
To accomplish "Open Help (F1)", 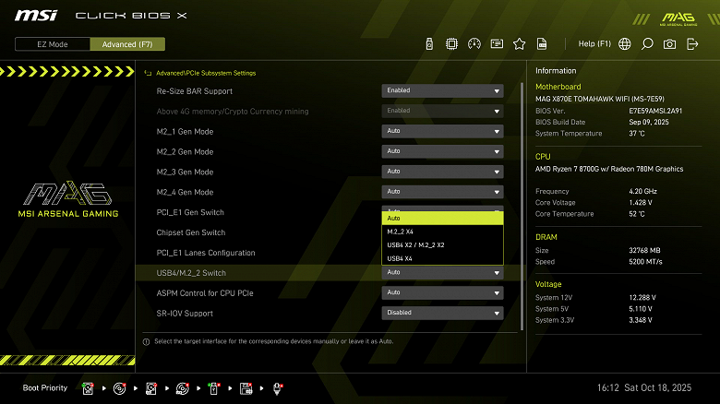I will (x=594, y=43).
